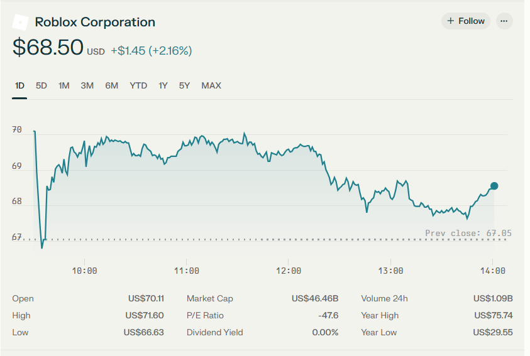The height and width of the screenshot is (356, 530).
Task: Click the Volume 24h label
Action: (384, 299)
